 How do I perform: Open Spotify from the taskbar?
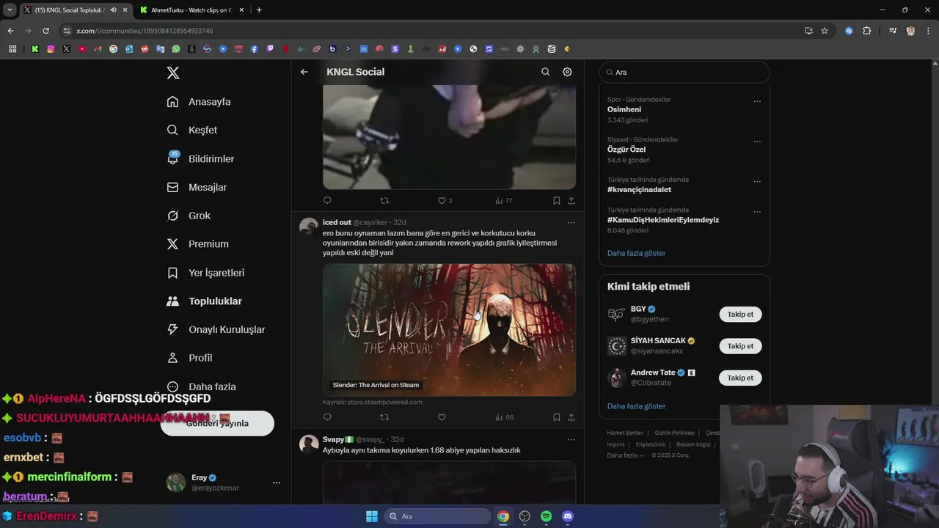(x=546, y=516)
